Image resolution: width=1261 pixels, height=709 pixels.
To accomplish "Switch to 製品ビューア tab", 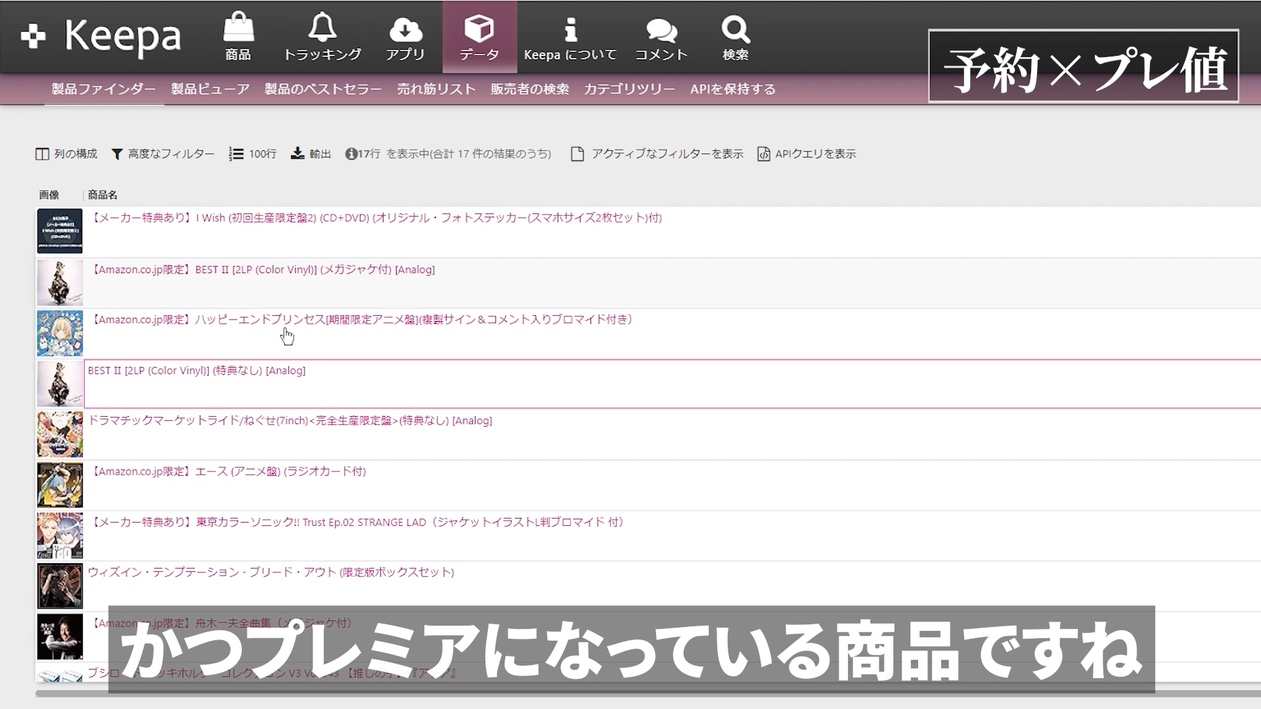I will click(210, 89).
